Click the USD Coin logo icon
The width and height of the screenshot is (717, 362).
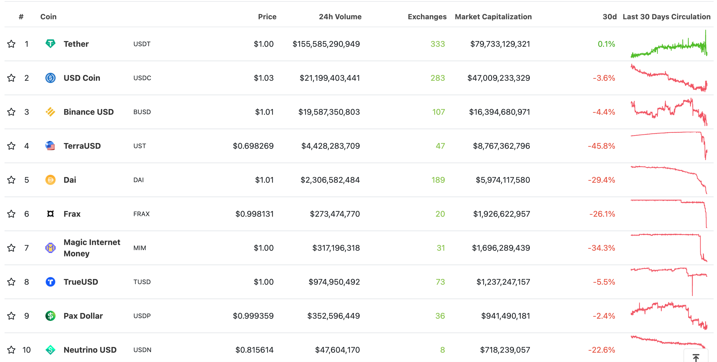50,78
